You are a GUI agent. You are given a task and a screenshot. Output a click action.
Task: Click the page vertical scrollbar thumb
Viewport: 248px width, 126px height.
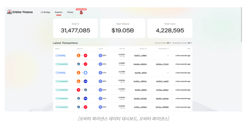[241, 25]
